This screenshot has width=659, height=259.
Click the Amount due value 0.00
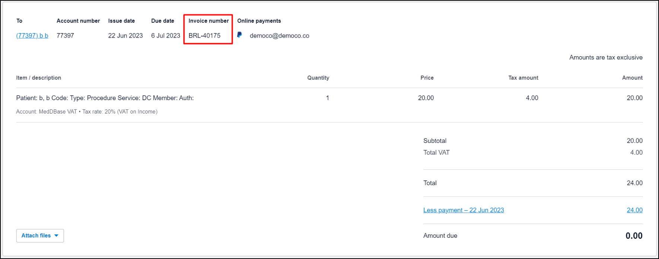click(x=634, y=236)
